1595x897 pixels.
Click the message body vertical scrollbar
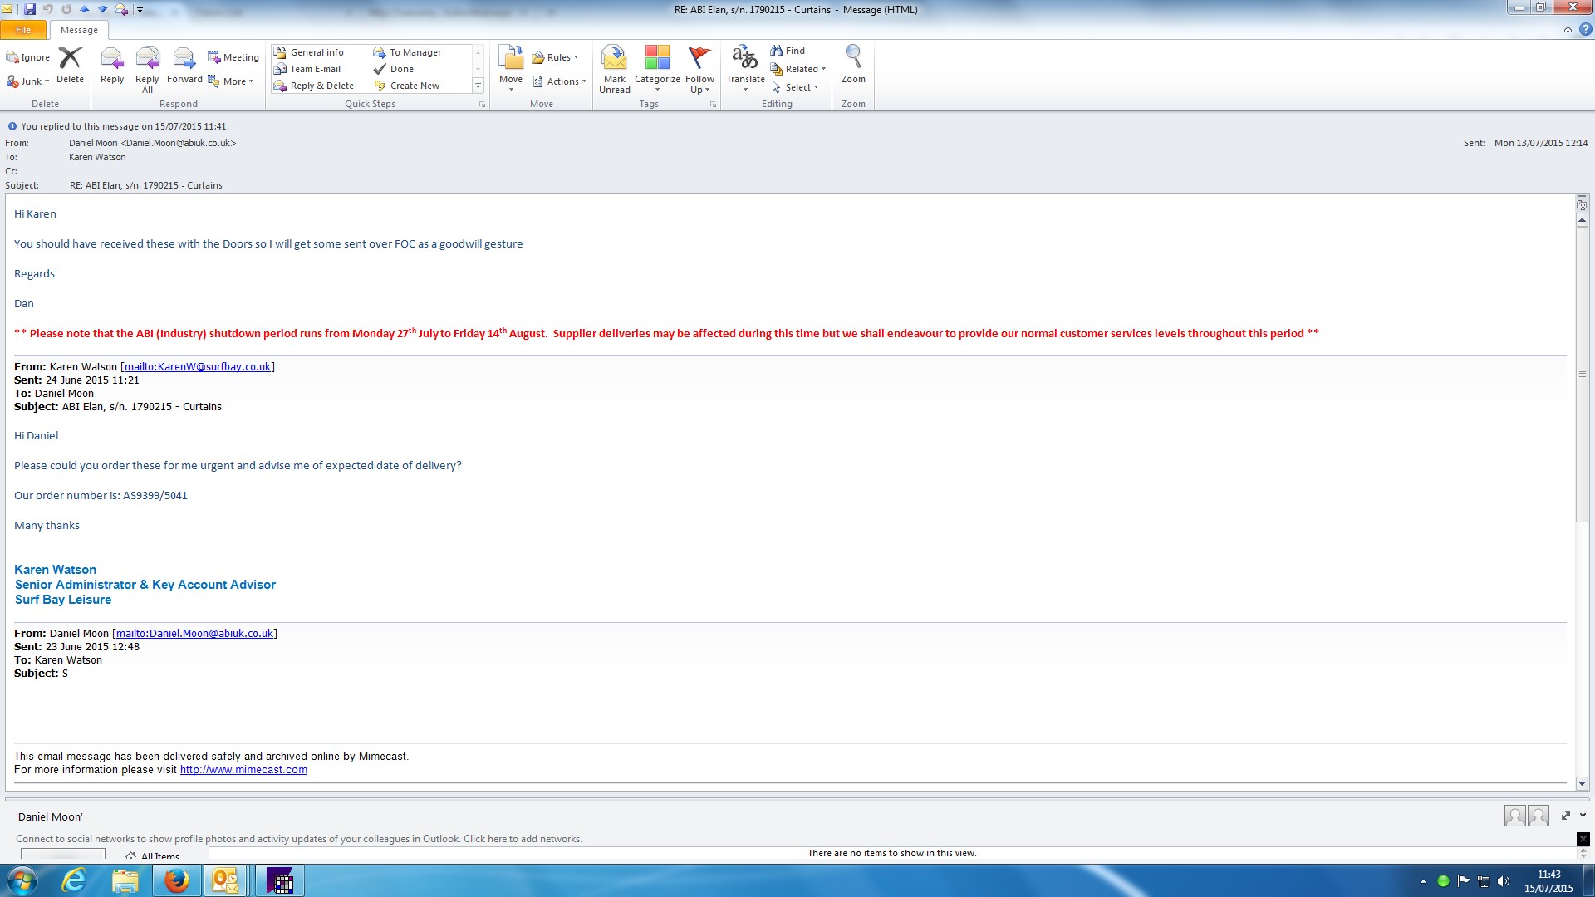click(x=1582, y=374)
